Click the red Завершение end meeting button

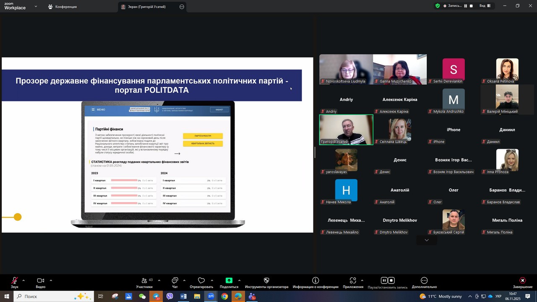(522, 281)
